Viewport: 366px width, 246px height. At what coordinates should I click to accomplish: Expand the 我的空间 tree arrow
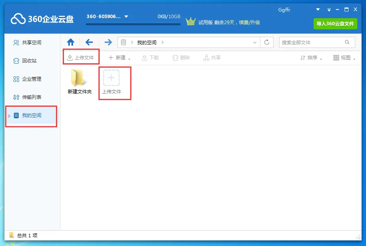click(10, 116)
